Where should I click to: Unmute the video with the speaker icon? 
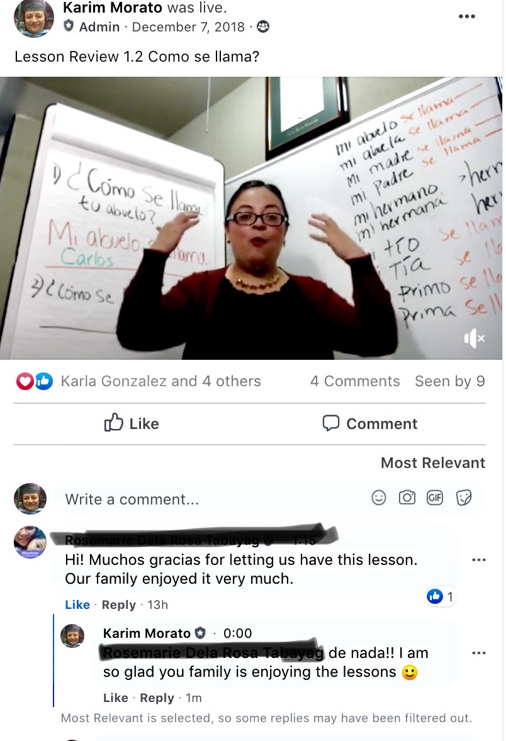tap(474, 338)
